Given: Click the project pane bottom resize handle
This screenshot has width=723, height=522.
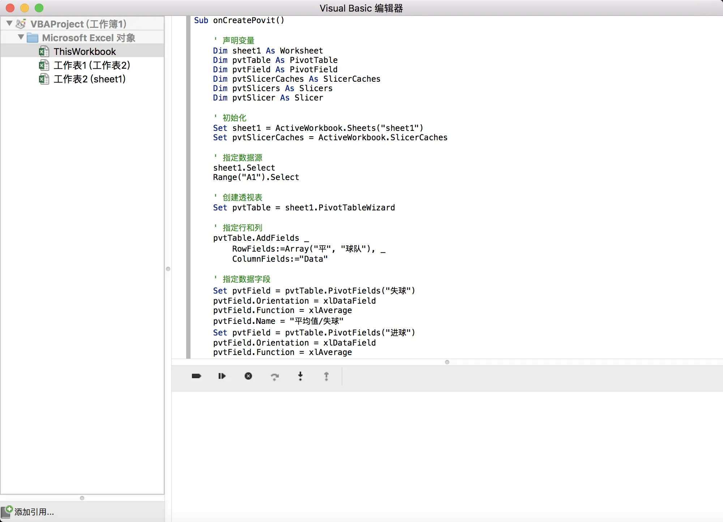Looking at the screenshot, I should 82,498.
